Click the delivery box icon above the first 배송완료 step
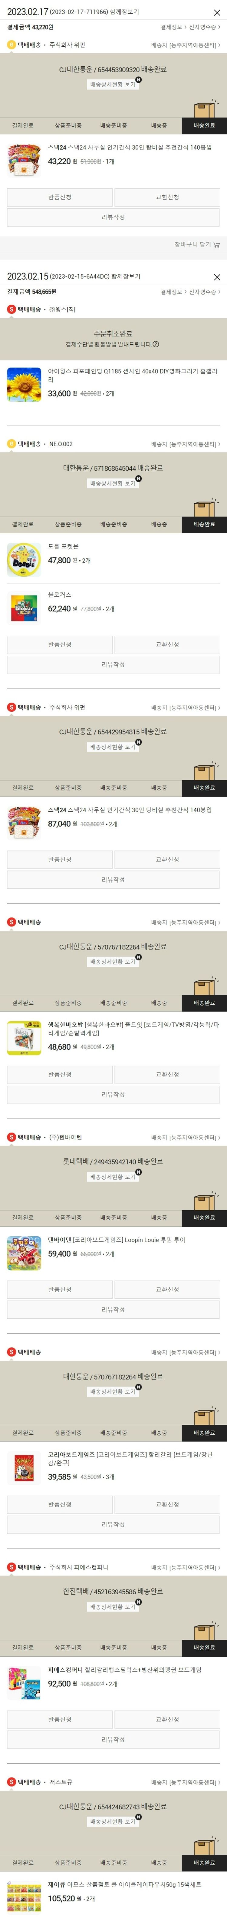Image resolution: width=227 pixels, height=1922 pixels. [204, 110]
